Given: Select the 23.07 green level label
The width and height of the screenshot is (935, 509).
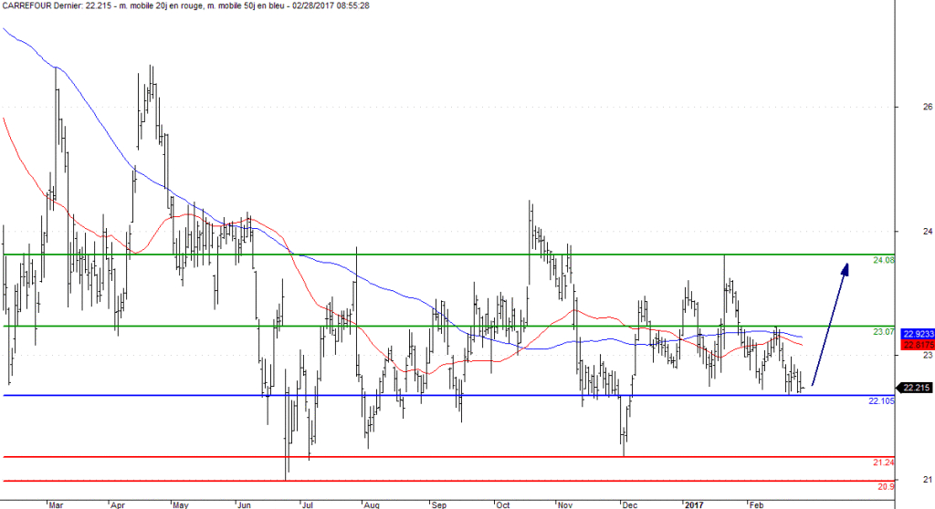Looking at the screenshot, I should [x=883, y=332].
